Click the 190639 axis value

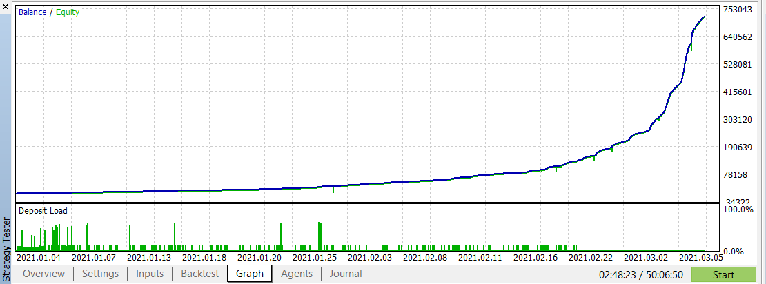coord(738,147)
